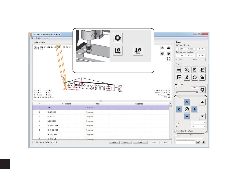
Task: Click Zero XY icon in Control panel
Action: tap(195, 70)
